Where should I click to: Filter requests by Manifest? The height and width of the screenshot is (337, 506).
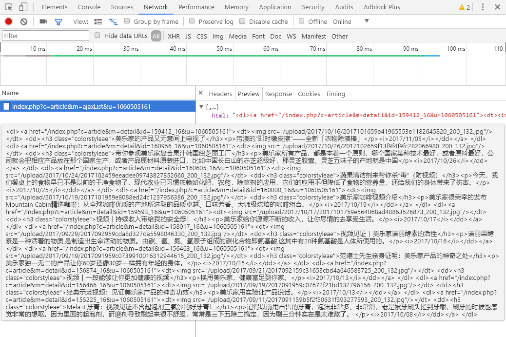click(313, 36)
